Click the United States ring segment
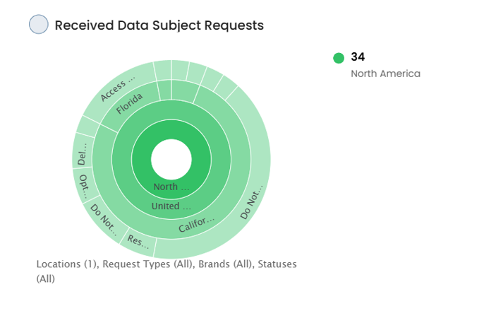The height and width of the screenshot is (323, 484). pos(171,206)
